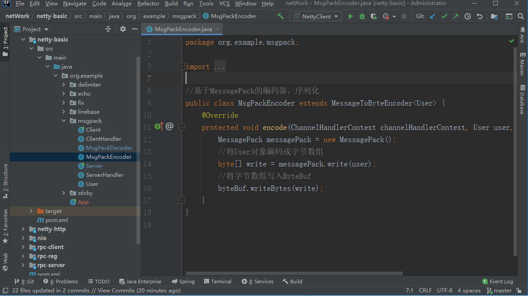This screenshot has width=528, height=296.
Task: Toggle tool window bars icon in status bar
Action: (5, 290)
